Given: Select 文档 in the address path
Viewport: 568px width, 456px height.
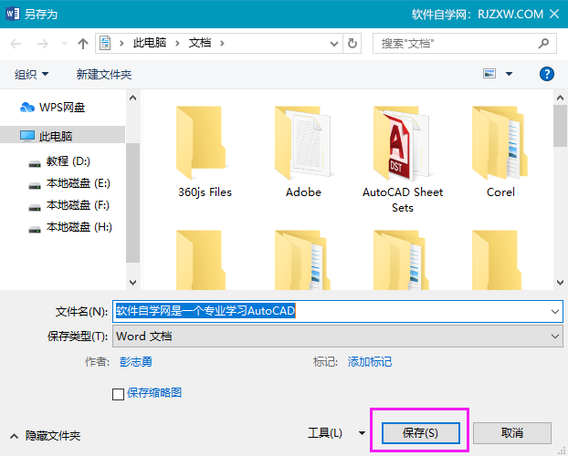Looking at the screenshot, I should pos(200,43).
